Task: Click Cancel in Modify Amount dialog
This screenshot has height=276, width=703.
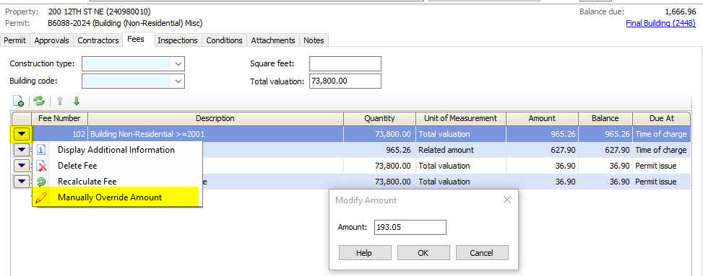Action: pyautogui.click(x=482, y=253)
